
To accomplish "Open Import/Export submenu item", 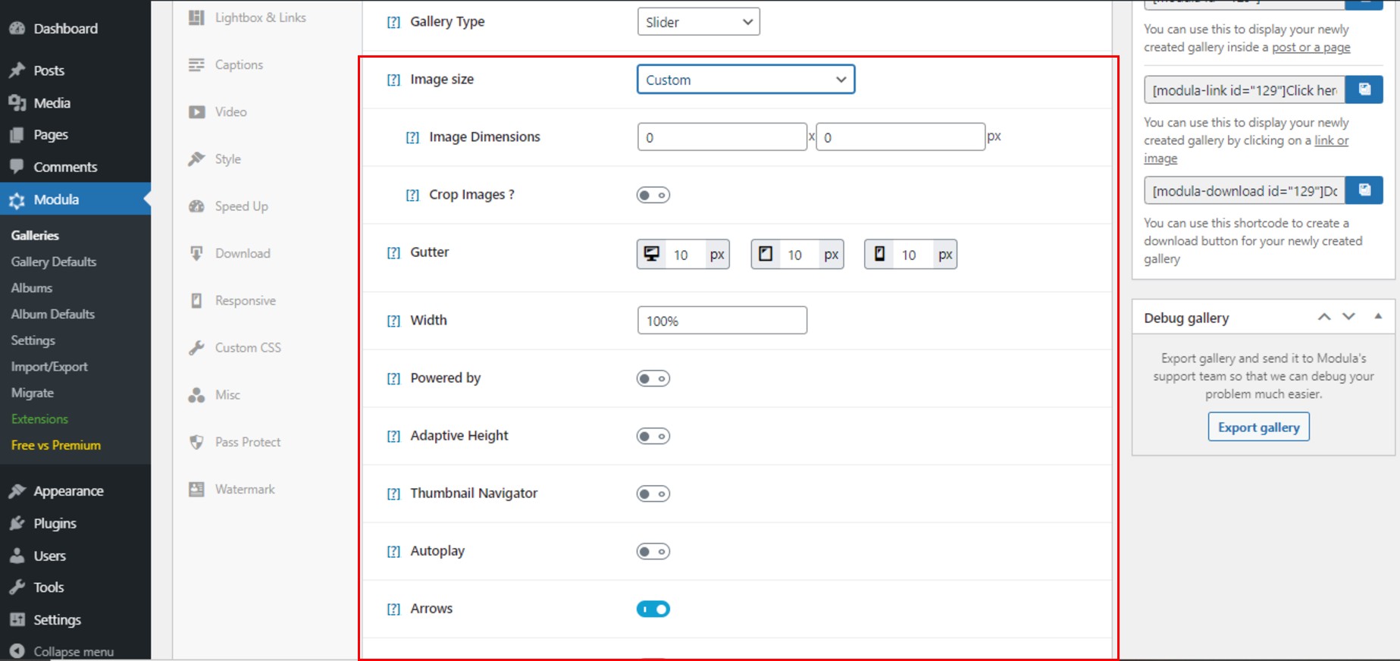I will click(49, 367).
